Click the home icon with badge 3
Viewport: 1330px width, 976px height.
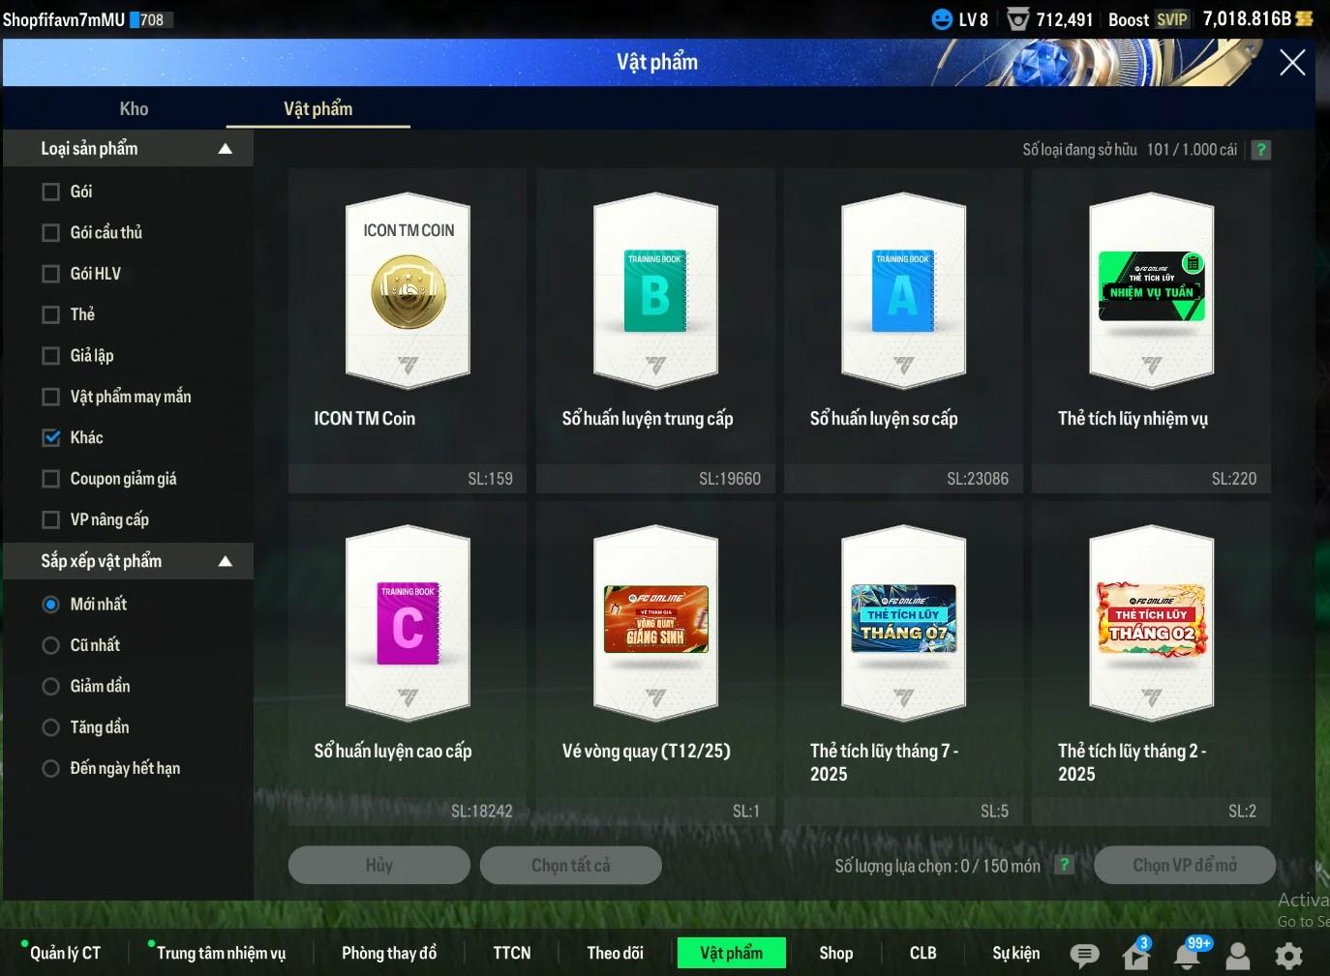pyautogui.click(x=1135, y=956)
